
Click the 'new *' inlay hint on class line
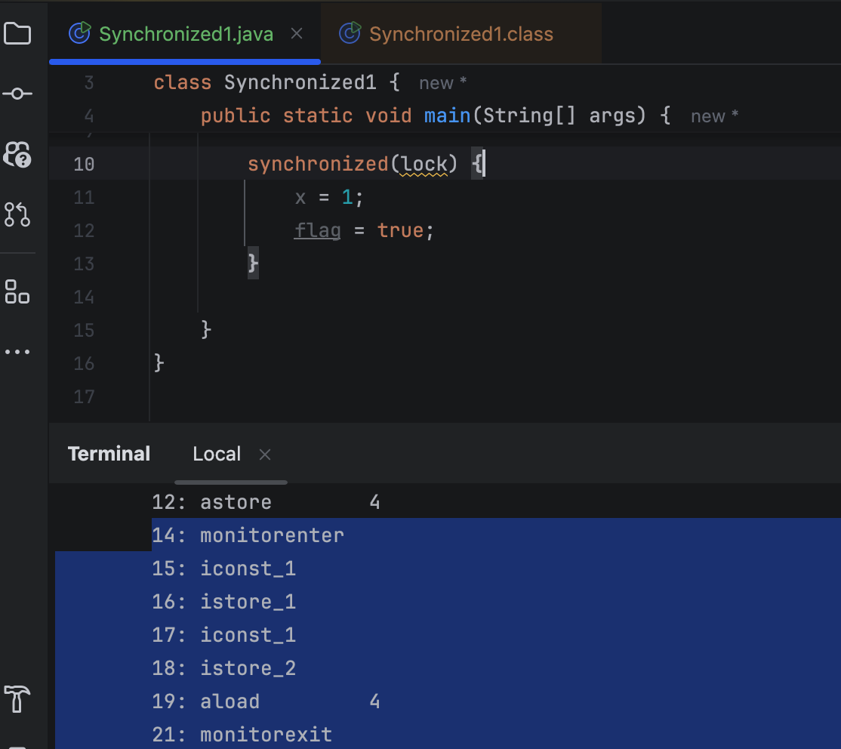point(438,82)
